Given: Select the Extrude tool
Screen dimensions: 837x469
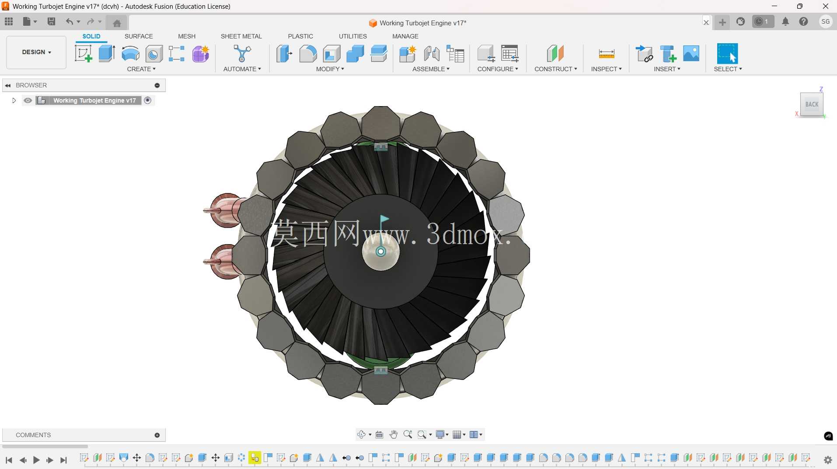Looking at the screenshot, I should tap(107, 54).
